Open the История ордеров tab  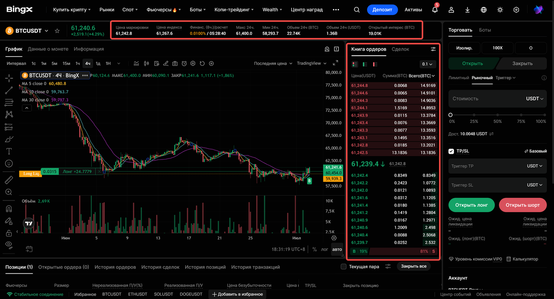[x=115, y=267]
